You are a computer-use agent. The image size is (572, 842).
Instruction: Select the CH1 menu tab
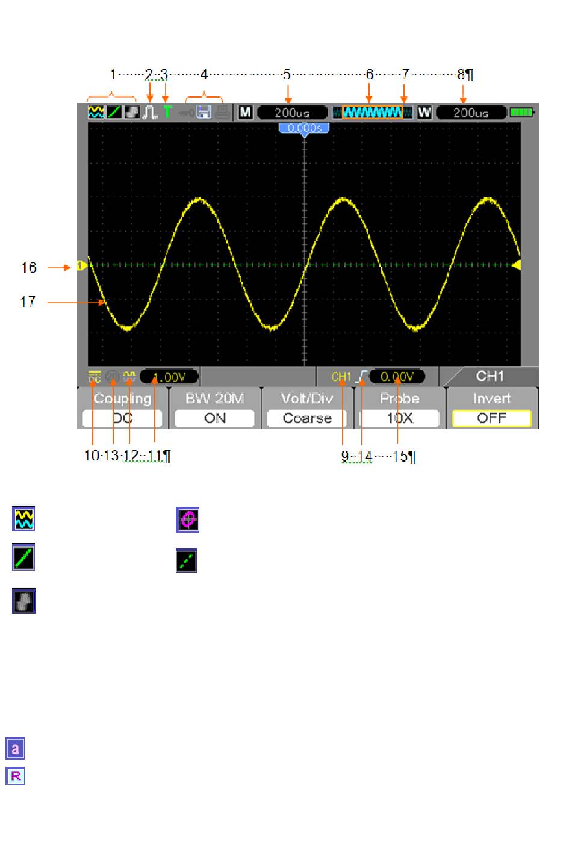[x=489, y=376]
